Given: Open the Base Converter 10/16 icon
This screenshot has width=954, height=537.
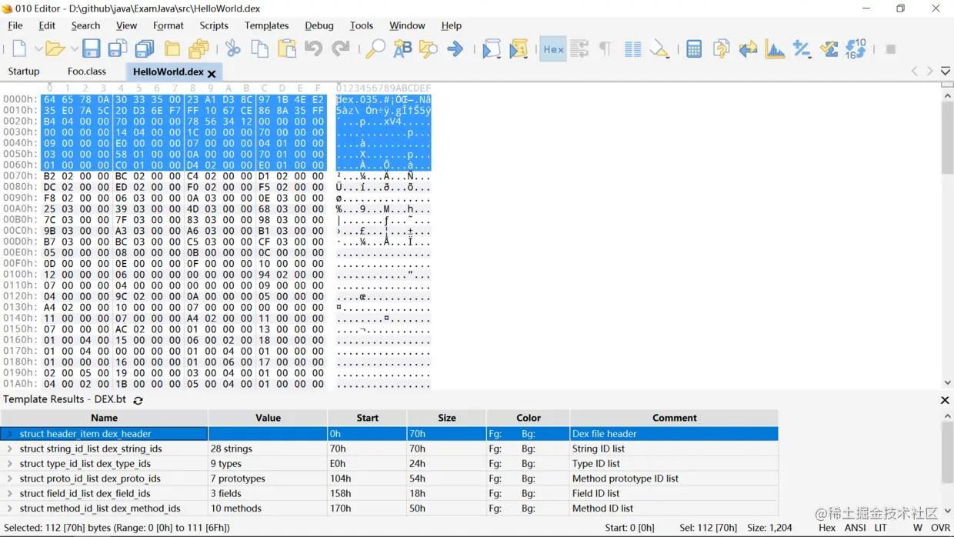Looking at the screenshot, I should coord(856,49).
